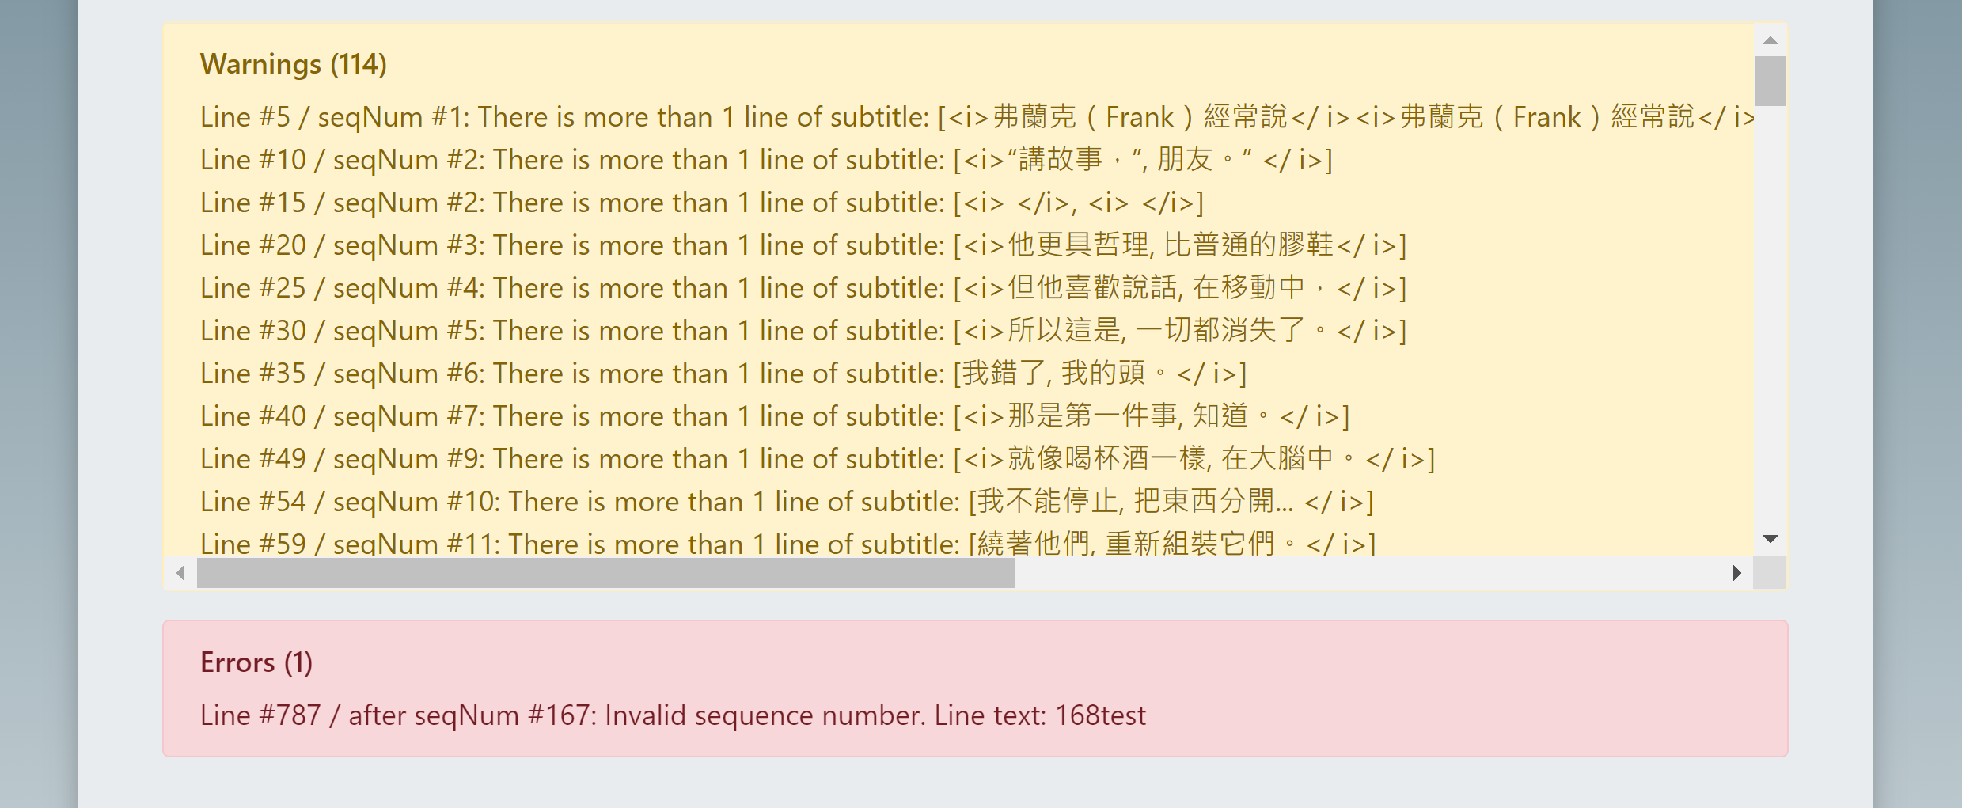Click the Line #25 seqNum #4 warning
Image resolution: width=1962 pixels, height=808 pixels.
click(x=803, y=288)
